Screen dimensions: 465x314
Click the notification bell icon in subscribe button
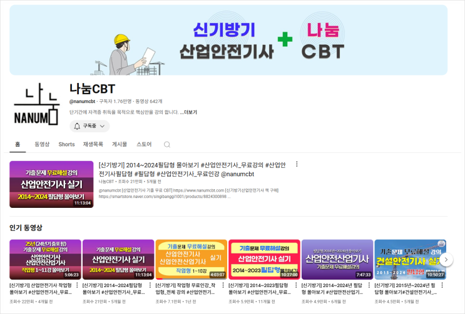(x=77, y=126)
